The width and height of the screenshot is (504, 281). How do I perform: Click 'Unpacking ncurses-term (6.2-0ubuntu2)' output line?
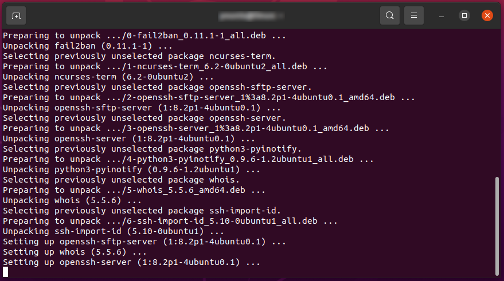(x=108, y=77)
